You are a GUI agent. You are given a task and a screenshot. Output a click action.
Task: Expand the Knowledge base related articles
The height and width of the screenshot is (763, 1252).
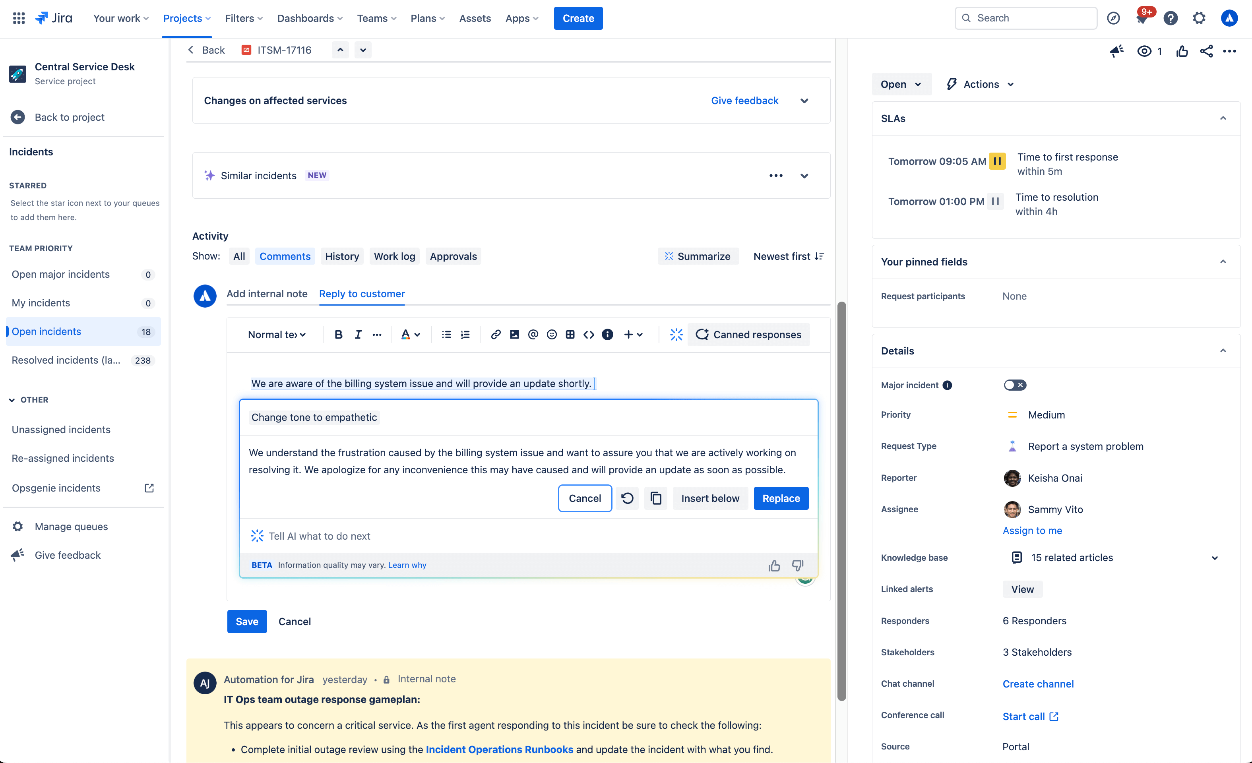tap(1213, 557)
